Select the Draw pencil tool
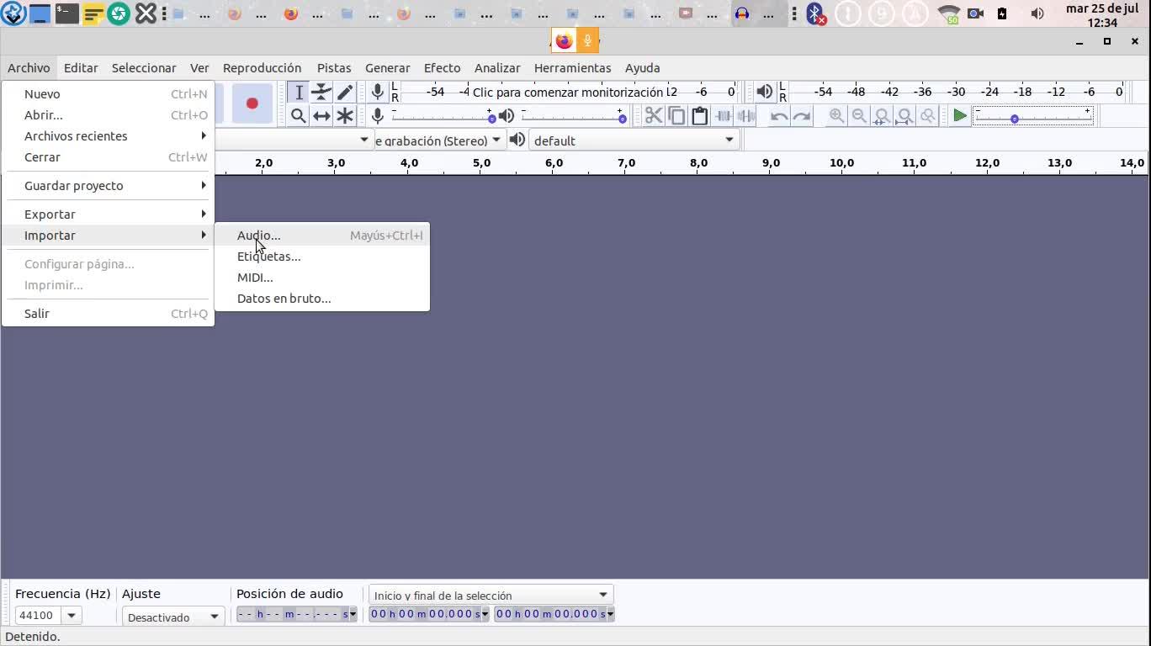This screenshot has height=646, width=1151. 345,93
